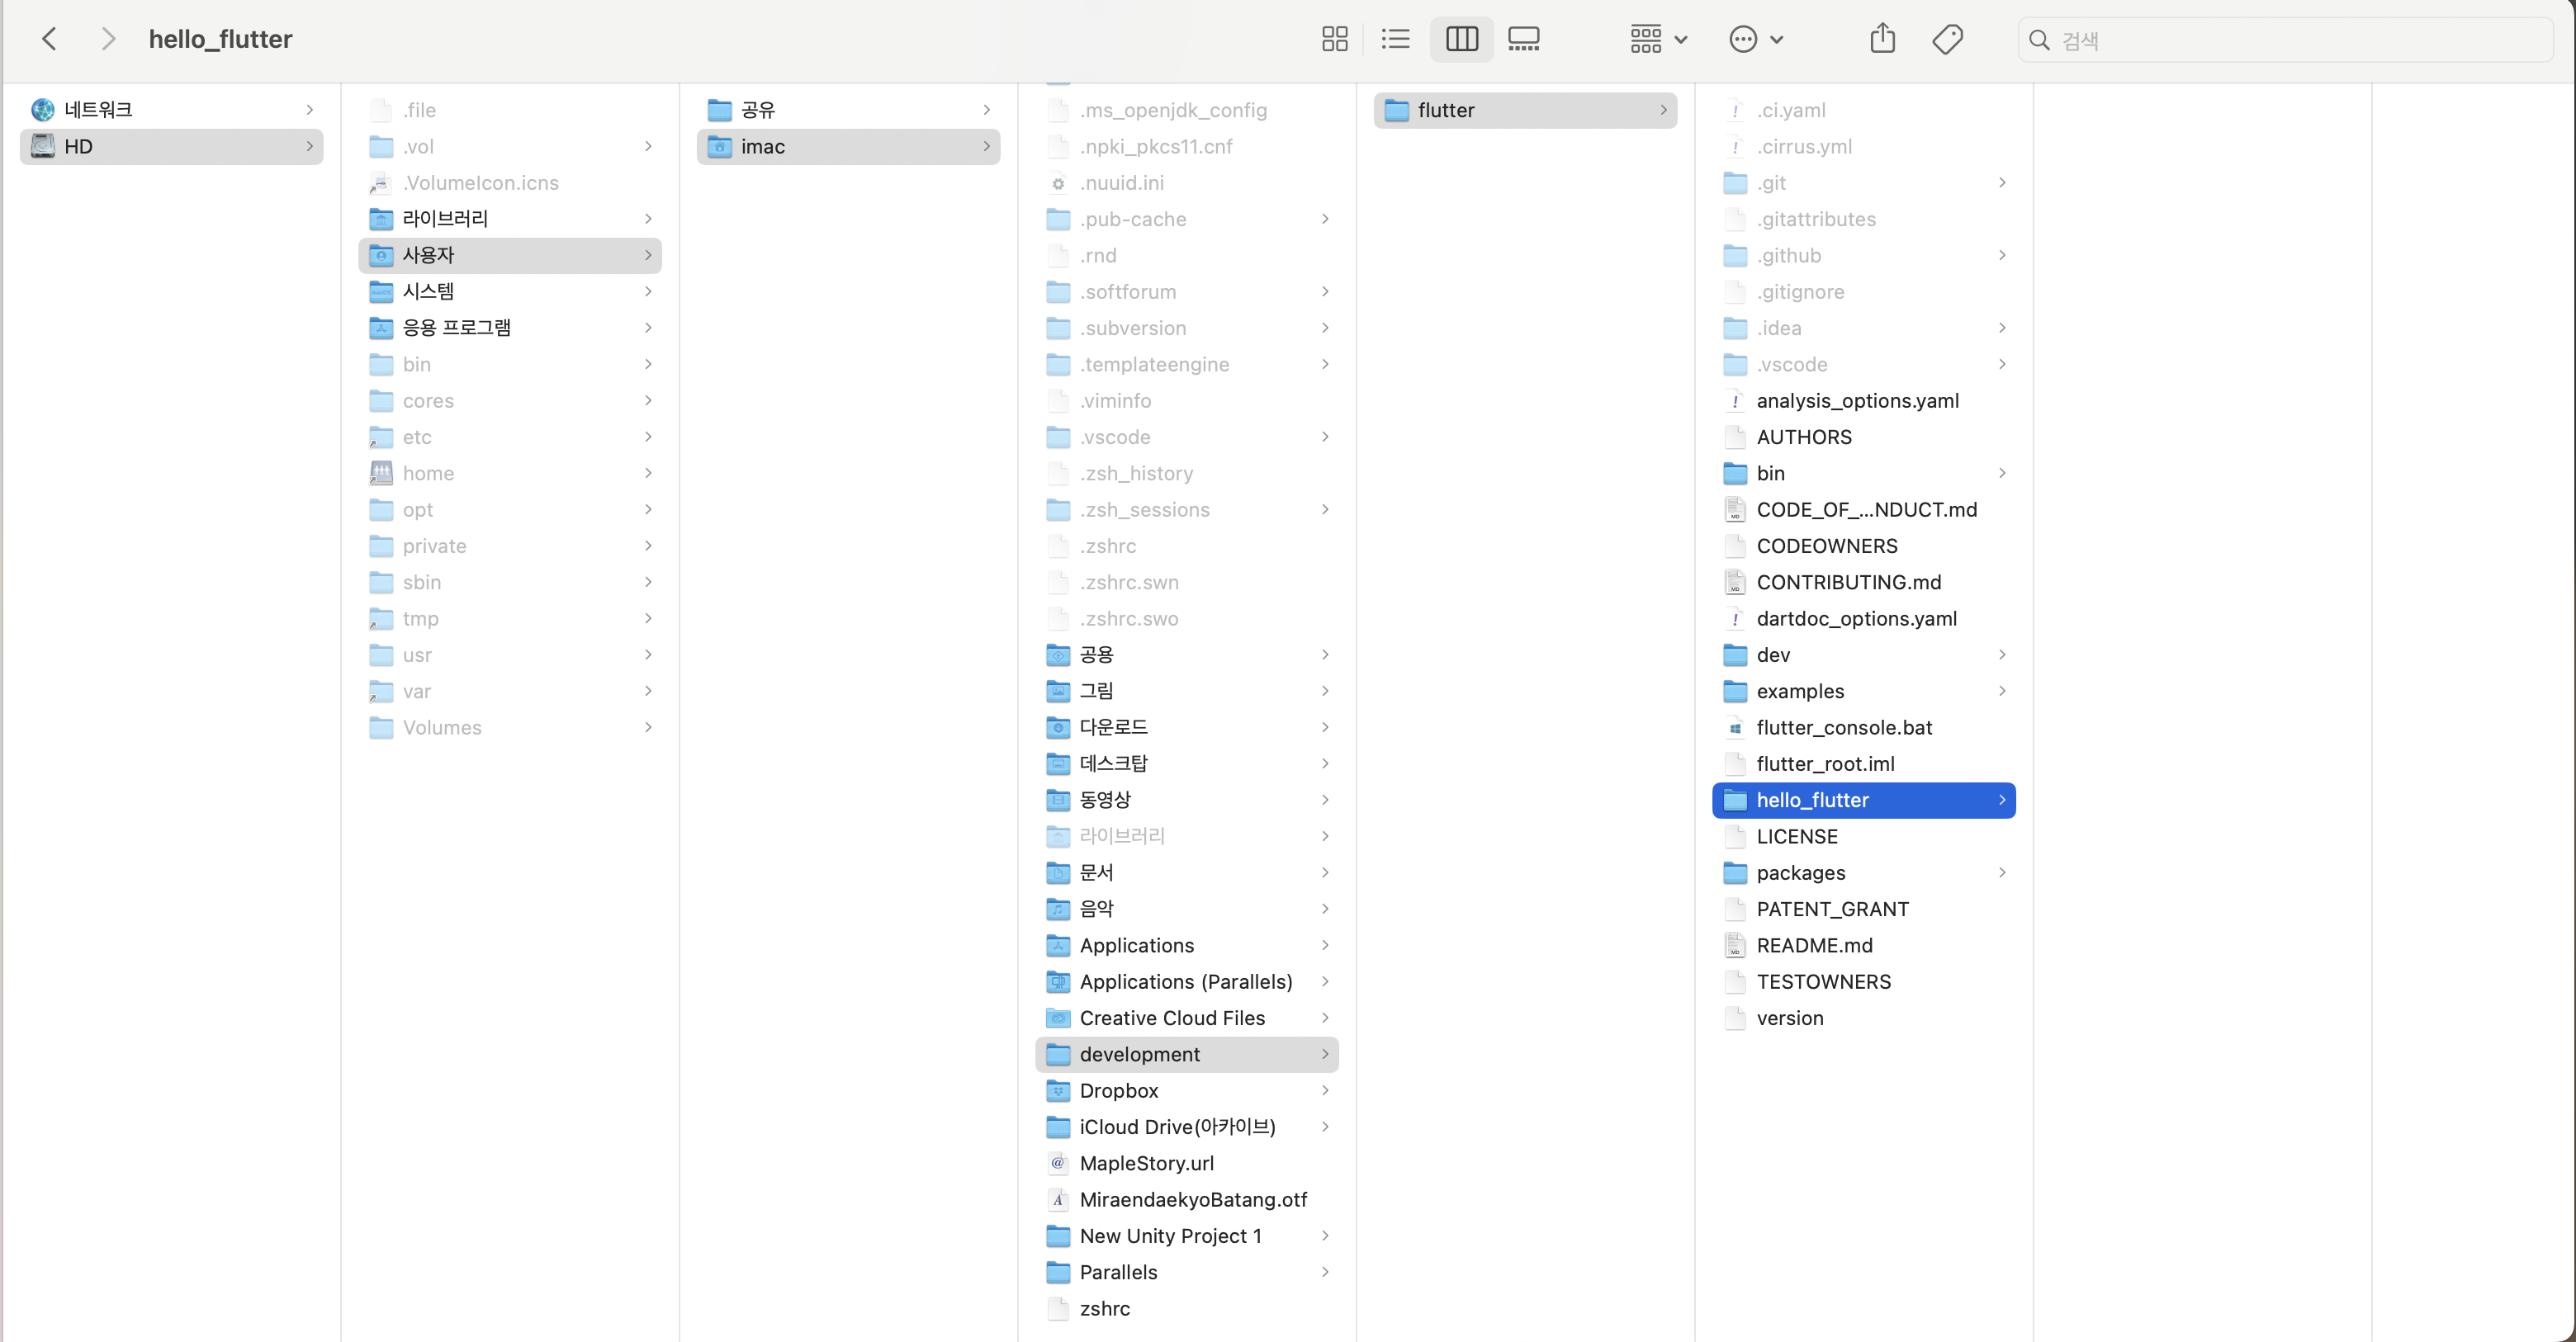
Task: Select the LICENSE file
Action: (1864, 836)
